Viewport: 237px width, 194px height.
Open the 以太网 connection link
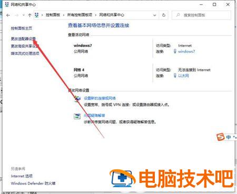click(x=183, y=76)
